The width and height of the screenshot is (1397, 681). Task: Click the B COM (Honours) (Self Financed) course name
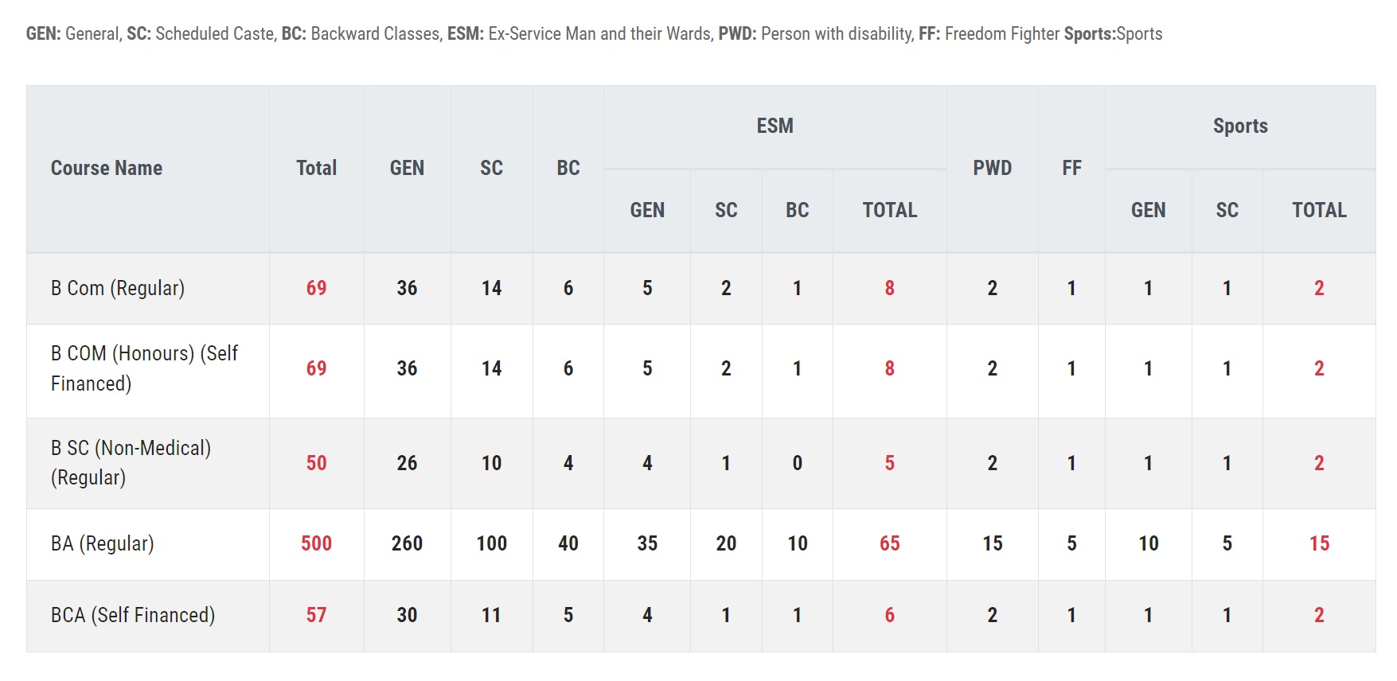pyautogui.click(x=144, y=368)
